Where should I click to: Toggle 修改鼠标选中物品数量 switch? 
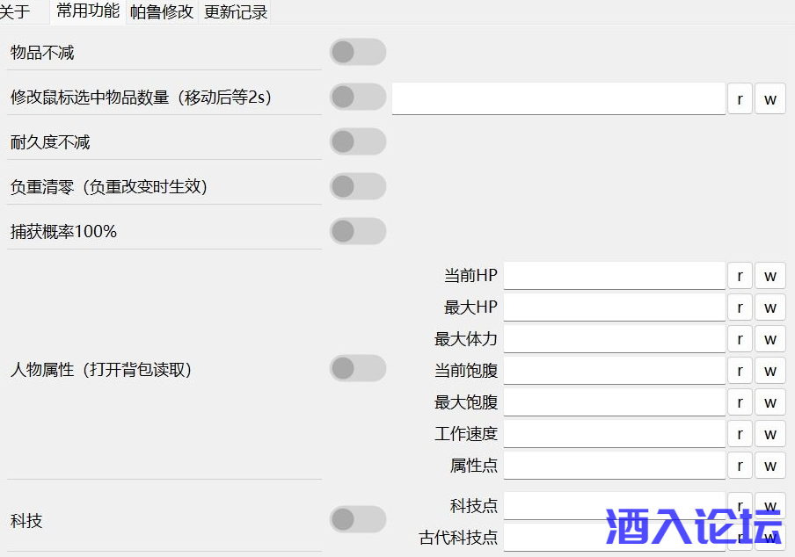(x=358, y=97)
